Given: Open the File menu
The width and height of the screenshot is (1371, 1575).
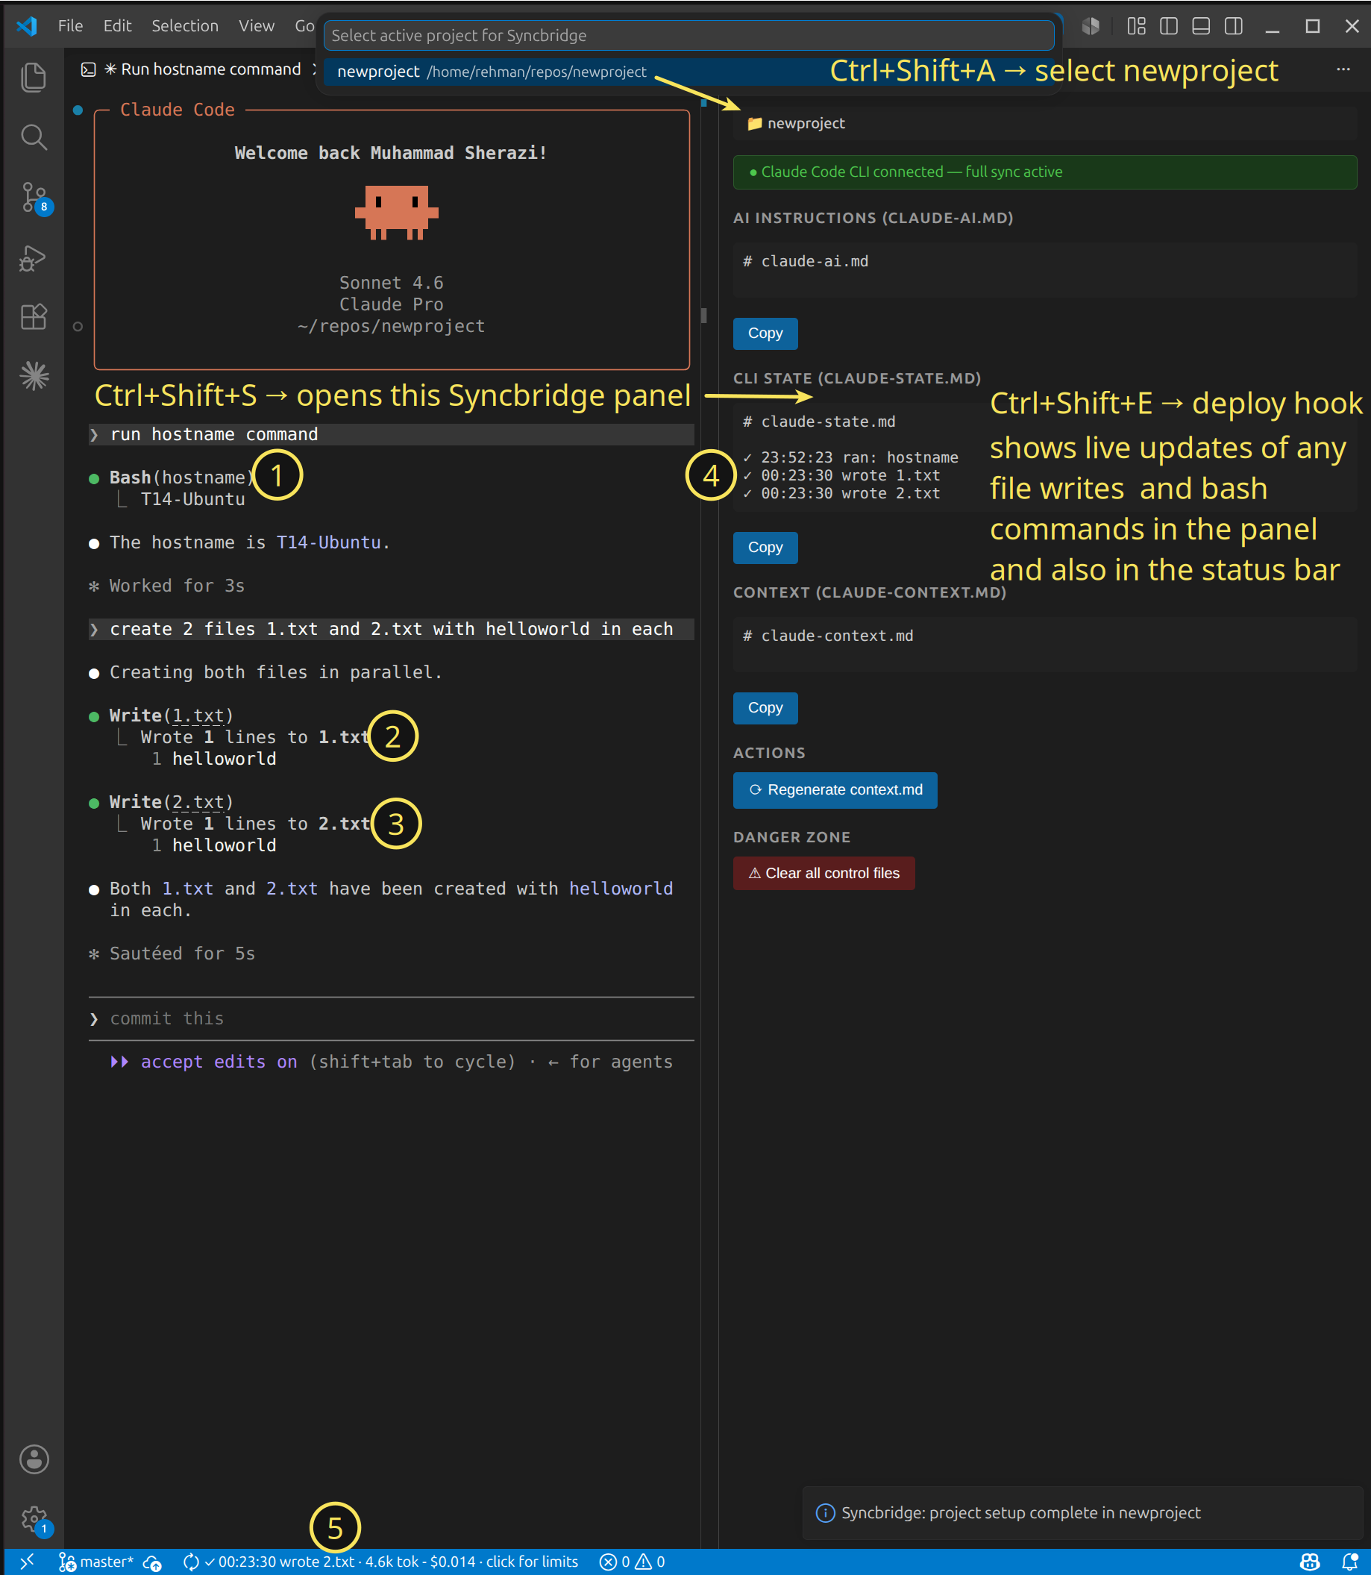Looking at the screenshot, I should click(x=70, y=26).
